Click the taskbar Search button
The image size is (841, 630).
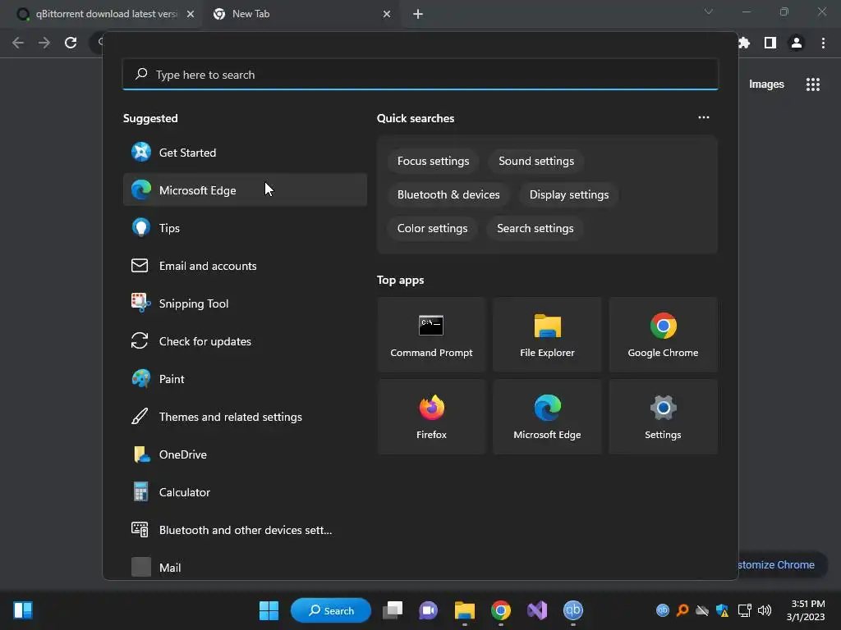(331, 610)
